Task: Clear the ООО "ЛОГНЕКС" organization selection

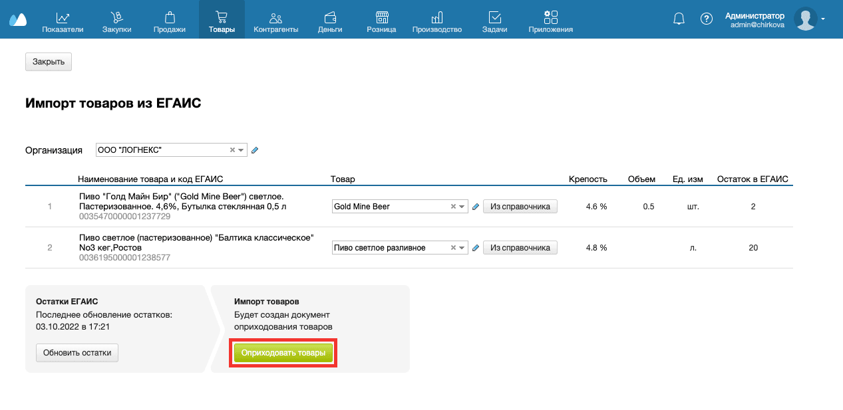Action: click(x=232, y=150)
